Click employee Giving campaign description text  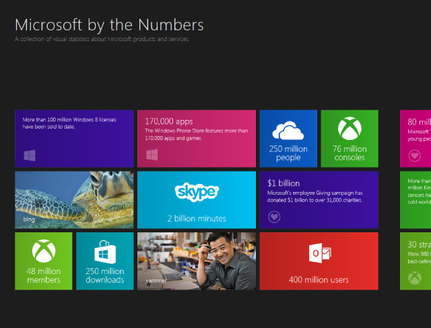tap(315, 196)
